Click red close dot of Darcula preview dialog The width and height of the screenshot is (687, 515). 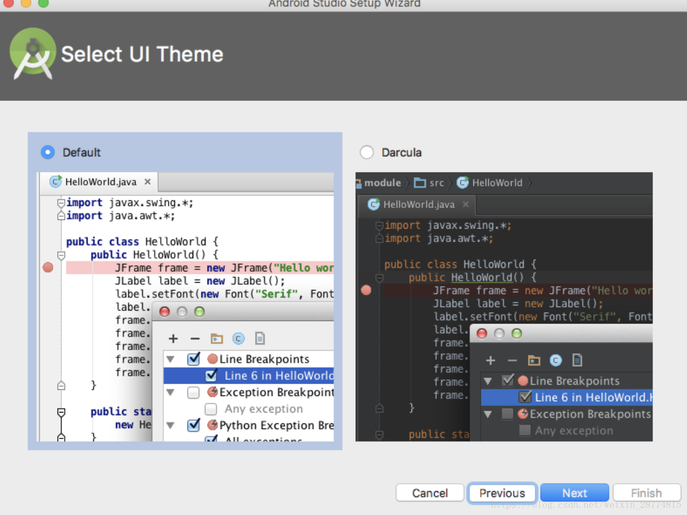coord(482,334)
